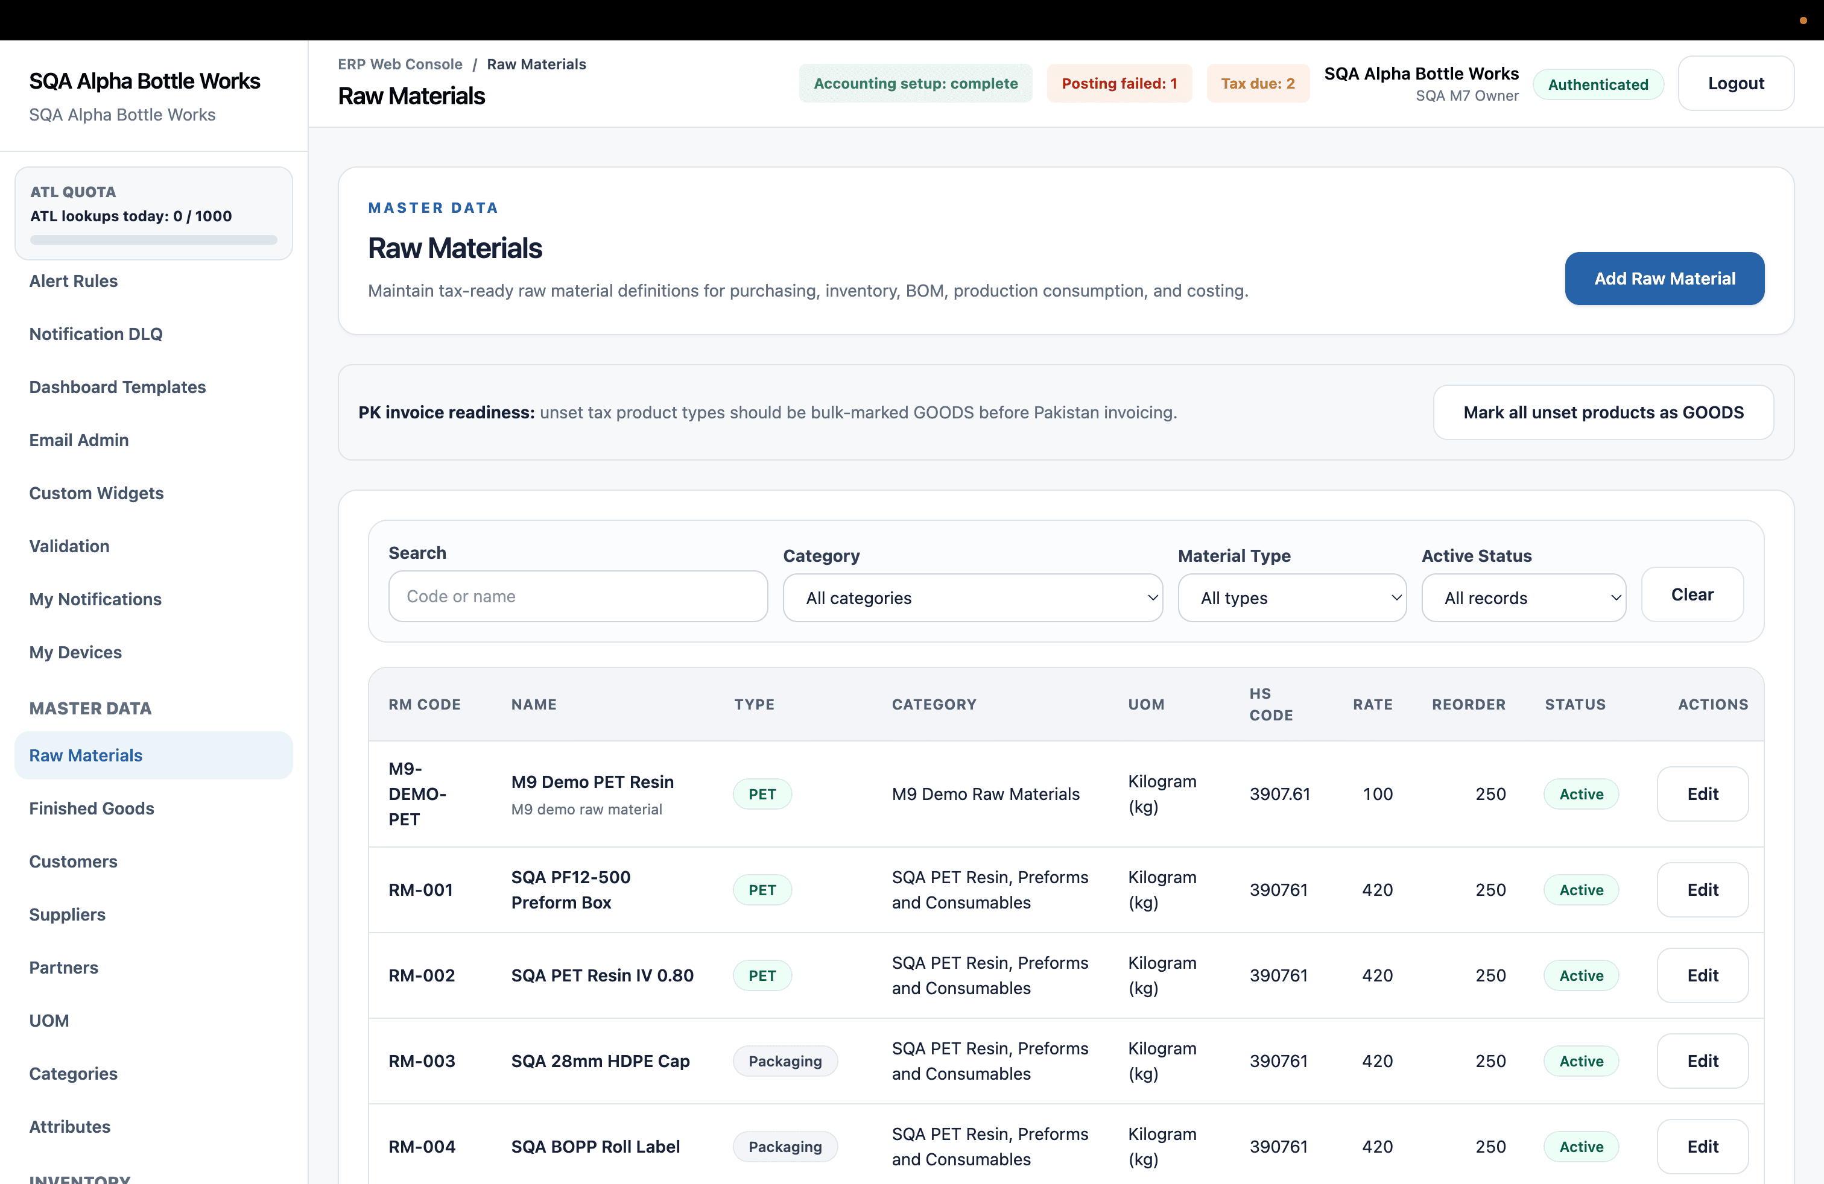Click ERP Web Console breadcrumb
Screen dimensions: 1824x1184
[x=400, y=65]
